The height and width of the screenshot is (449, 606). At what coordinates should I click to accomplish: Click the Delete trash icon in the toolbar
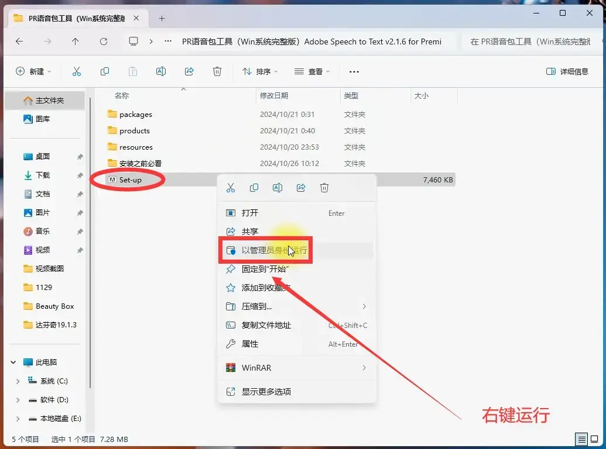click(217, 71)
